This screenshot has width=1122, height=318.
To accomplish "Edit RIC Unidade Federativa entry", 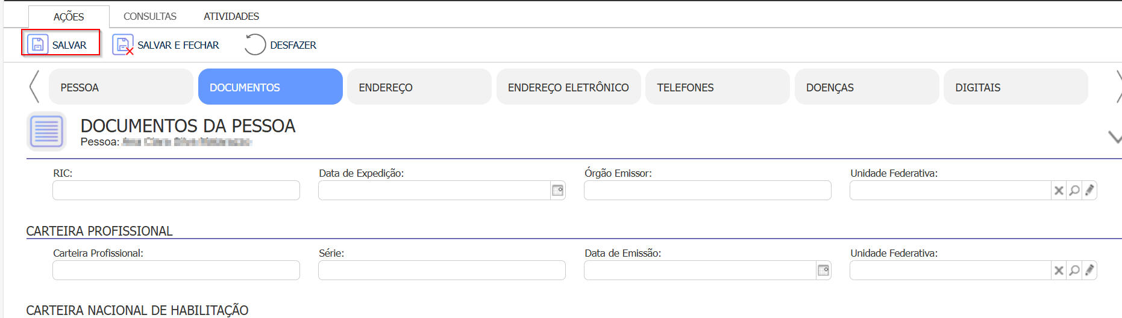I will click(1089, 191).
